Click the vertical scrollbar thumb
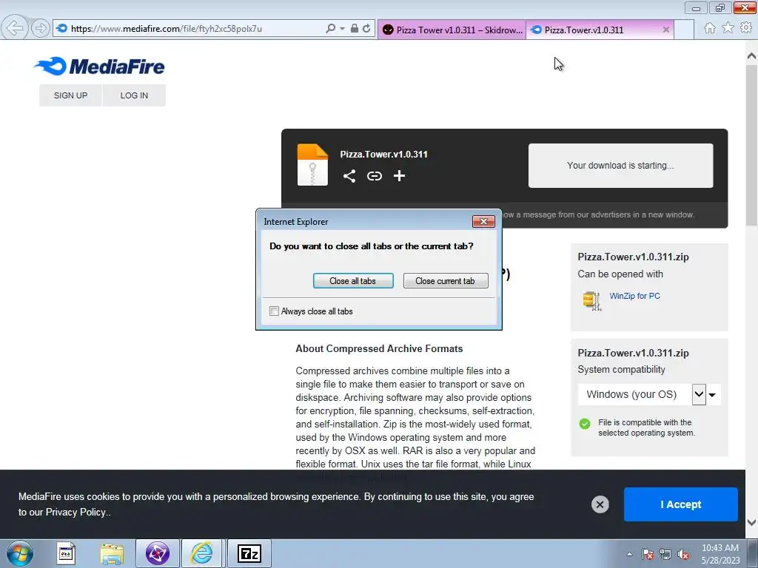758x568 pixels. tap(751, 145)
